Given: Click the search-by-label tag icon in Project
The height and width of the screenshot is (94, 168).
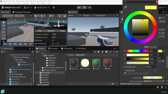Looking at the screenshot, I should (x=102, y=52).
